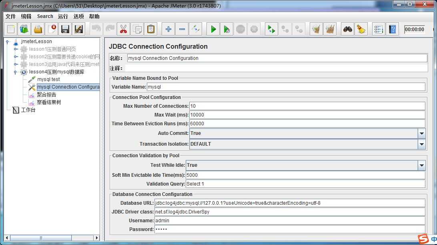
Task: Click the 名称 name field
Action: [277, 58]
